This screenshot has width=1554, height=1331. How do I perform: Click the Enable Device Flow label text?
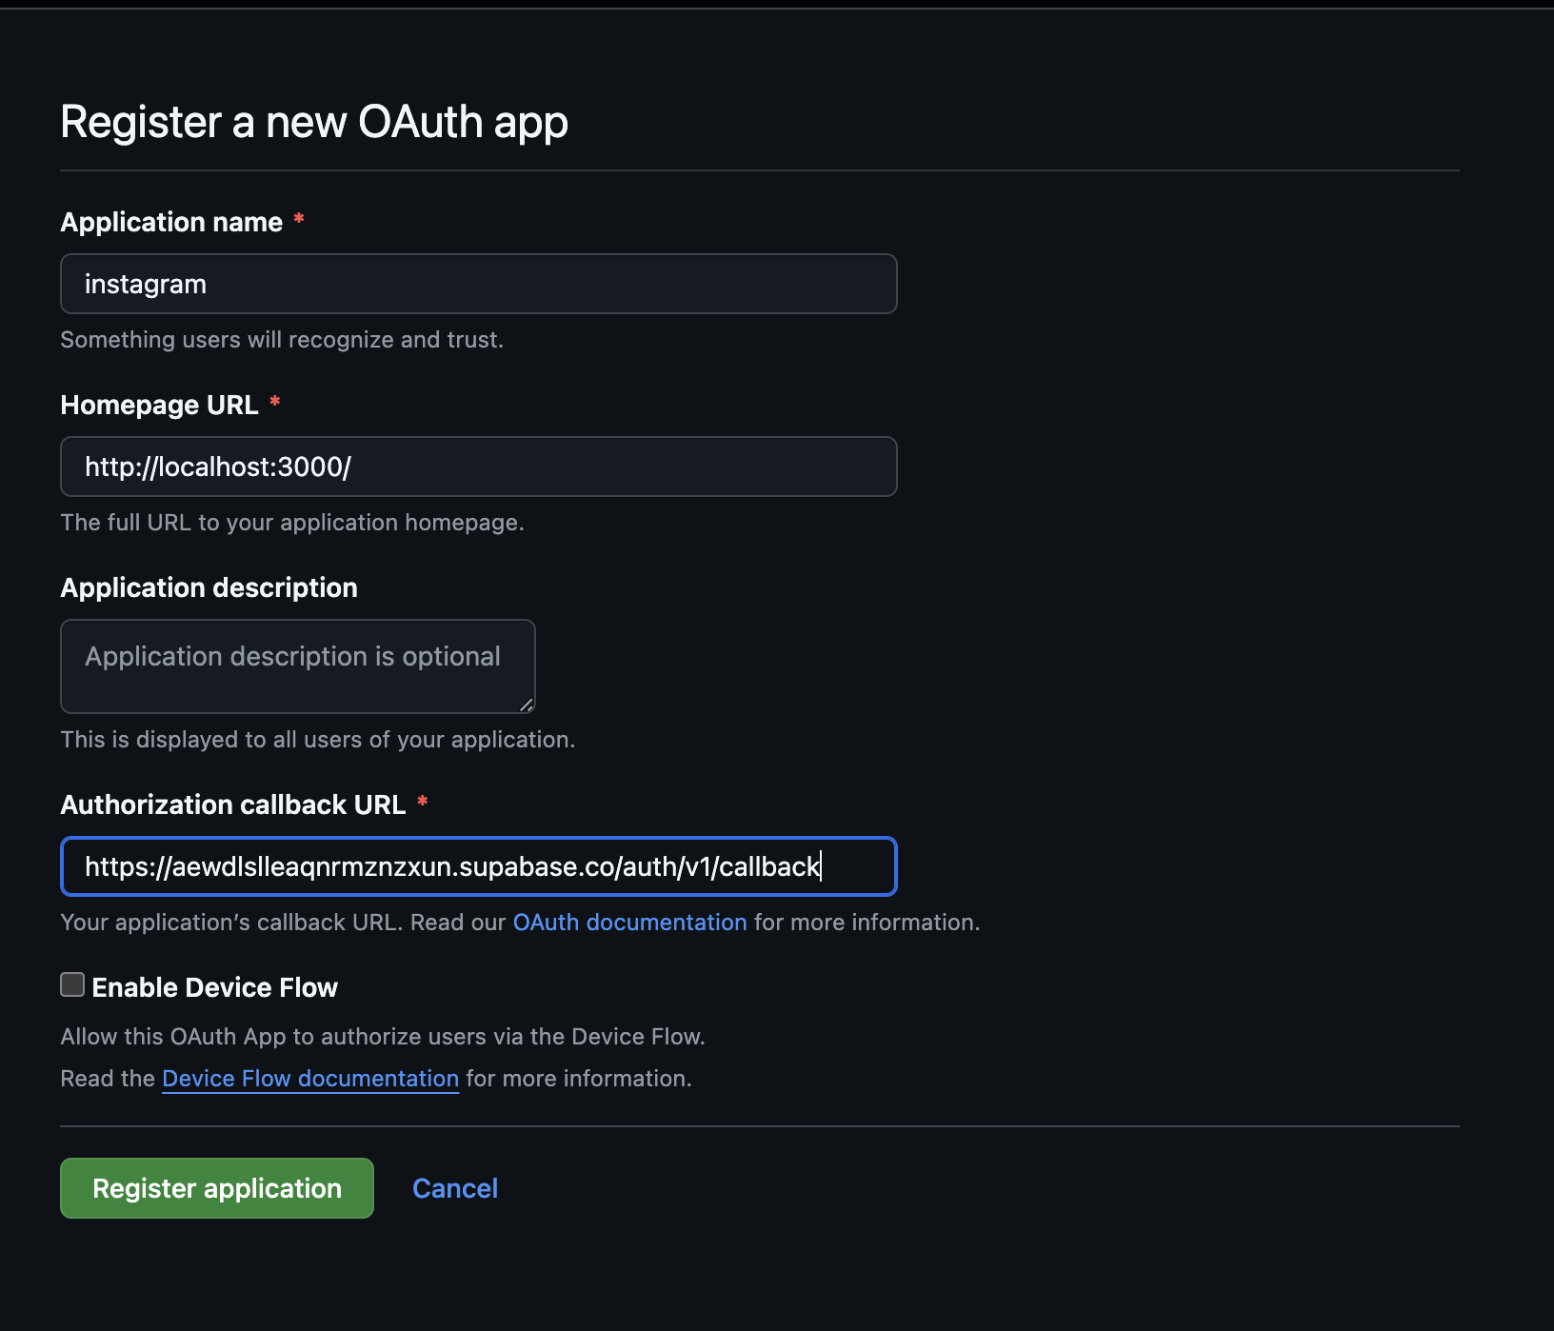click(214, 987)
